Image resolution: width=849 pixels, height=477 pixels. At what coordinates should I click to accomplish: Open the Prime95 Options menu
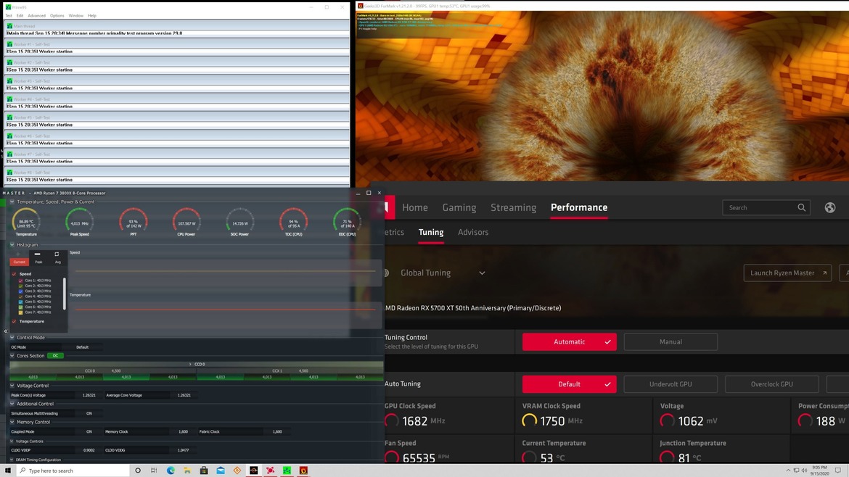coord(57,16)
